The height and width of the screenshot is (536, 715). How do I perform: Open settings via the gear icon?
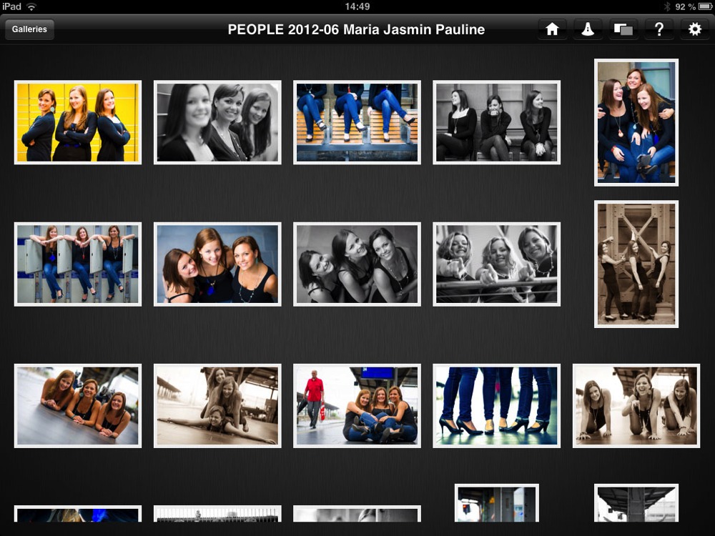pyautogui.click(x=694, y=29)
